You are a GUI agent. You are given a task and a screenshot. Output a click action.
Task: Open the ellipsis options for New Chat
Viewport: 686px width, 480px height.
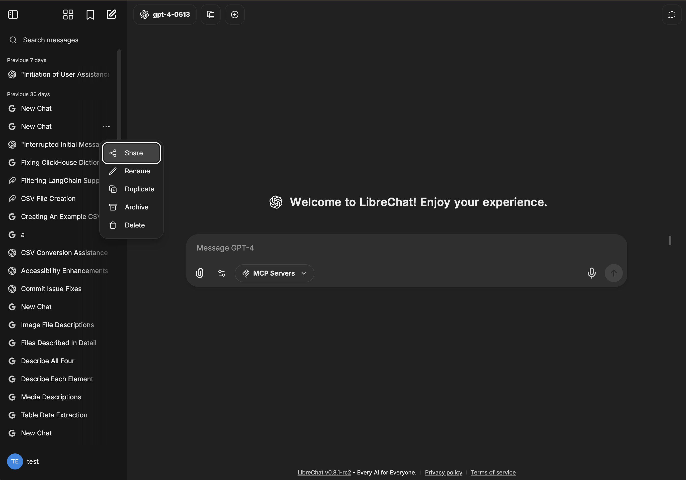[x=106, y=126]
